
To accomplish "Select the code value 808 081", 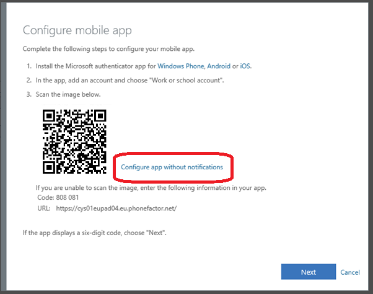I will tap(68, 197).
